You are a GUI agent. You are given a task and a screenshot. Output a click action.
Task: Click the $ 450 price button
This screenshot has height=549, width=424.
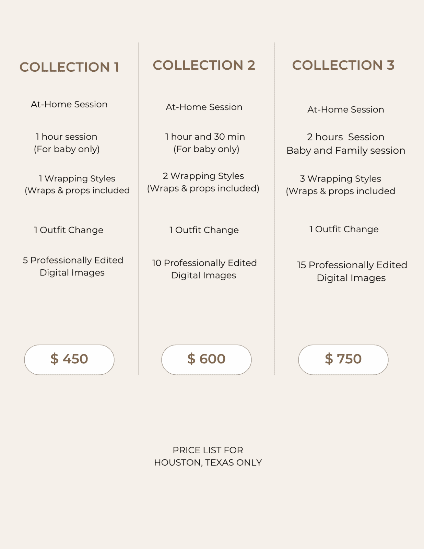pyautogui.click(x=69, y=359)
